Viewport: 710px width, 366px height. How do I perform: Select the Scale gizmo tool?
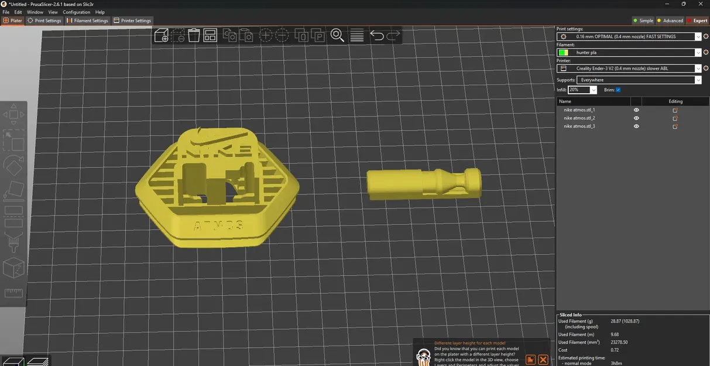click(x=13, y=140)
